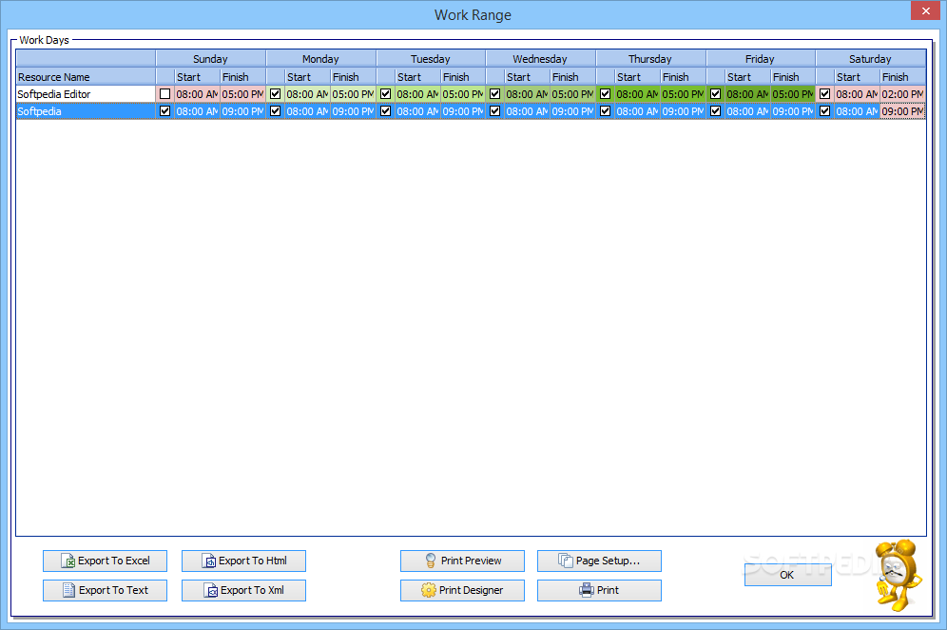Image resolution: width=947 pixels, height=630 pixels.
Task: Click the Saturday column group header
Action: point(870,59)
